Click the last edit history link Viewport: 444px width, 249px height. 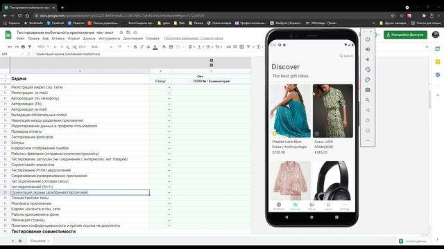(x=194, y=39)
